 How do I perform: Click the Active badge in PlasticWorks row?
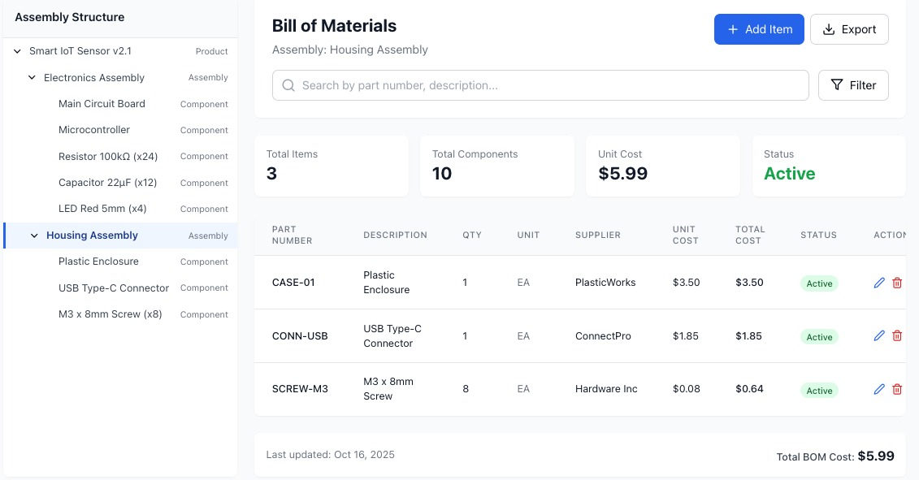pyautogui.click(x=819, y=283)
